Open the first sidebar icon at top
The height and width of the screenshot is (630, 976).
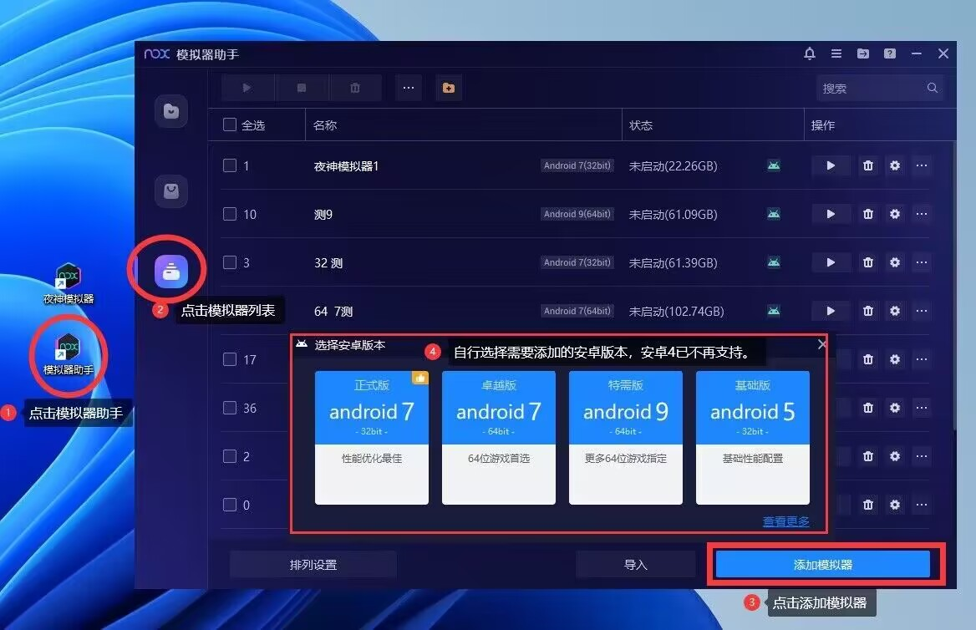coord(171,111)
